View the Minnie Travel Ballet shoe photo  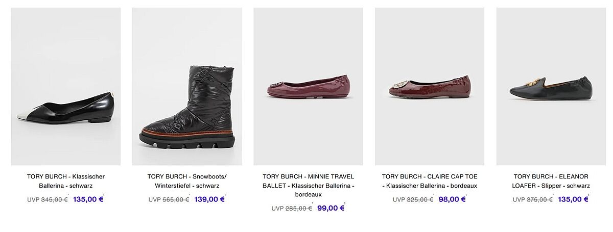click(308, 87)
